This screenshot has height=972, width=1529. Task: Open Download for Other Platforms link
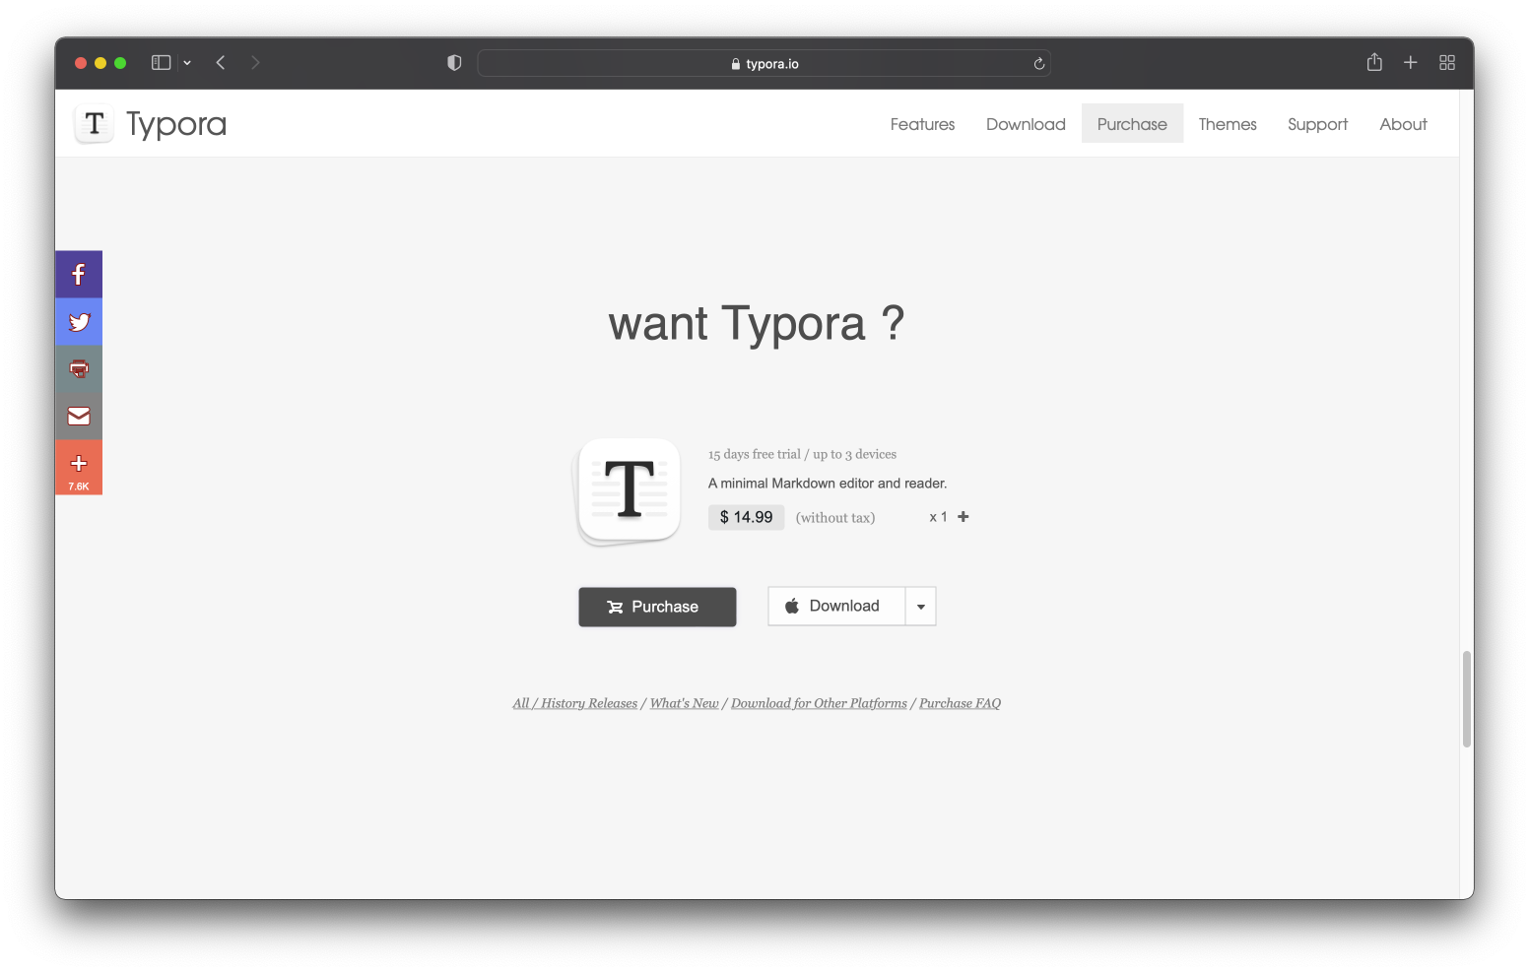pos(819,703)
